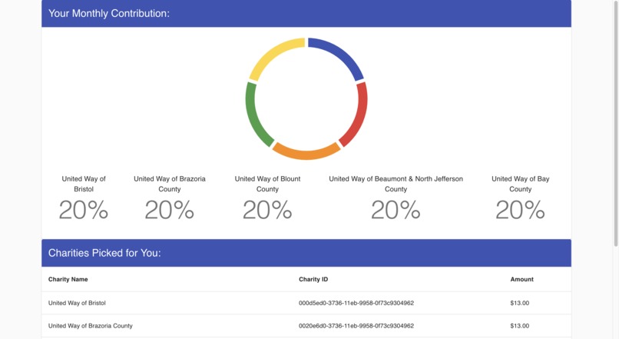This screenshot has height=339, width=619.
Task: Click the 'Amount' column header
Action: (x=522, y=279)
